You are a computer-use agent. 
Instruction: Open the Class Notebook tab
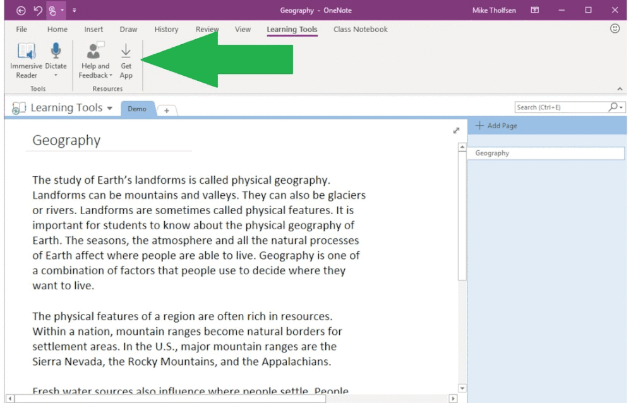(361, 30)
